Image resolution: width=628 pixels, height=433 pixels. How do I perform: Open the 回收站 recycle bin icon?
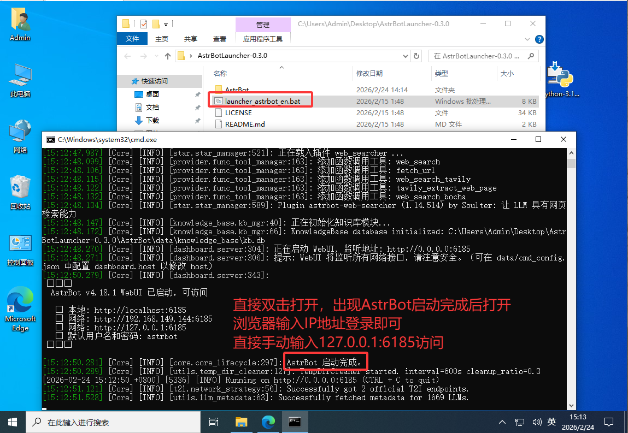[20, 193]
